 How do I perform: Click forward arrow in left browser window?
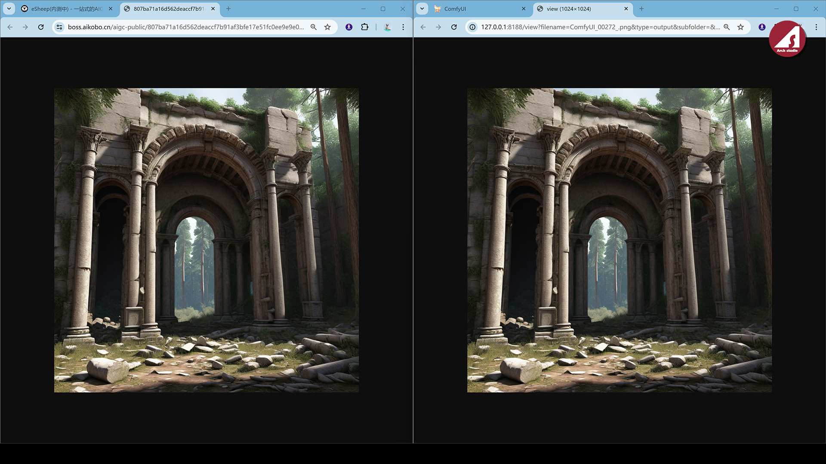point(25,27)
